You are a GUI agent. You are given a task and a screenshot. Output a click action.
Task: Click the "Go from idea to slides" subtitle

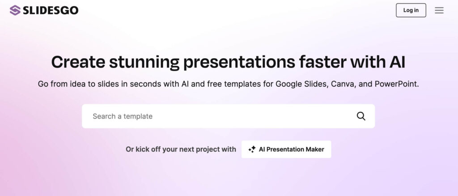pyautogui.click(x=229, y=84)
